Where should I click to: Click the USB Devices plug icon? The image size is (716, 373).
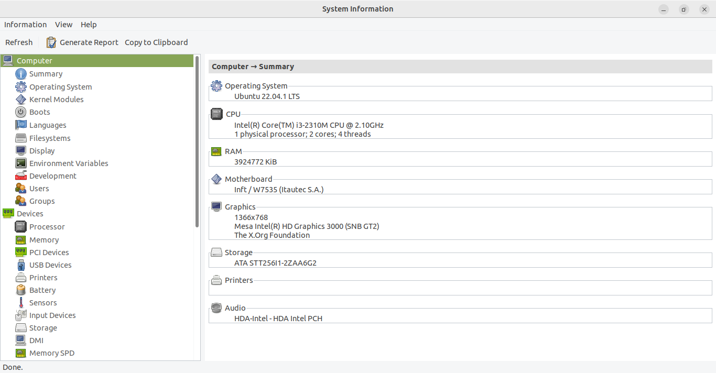point(21,265)
